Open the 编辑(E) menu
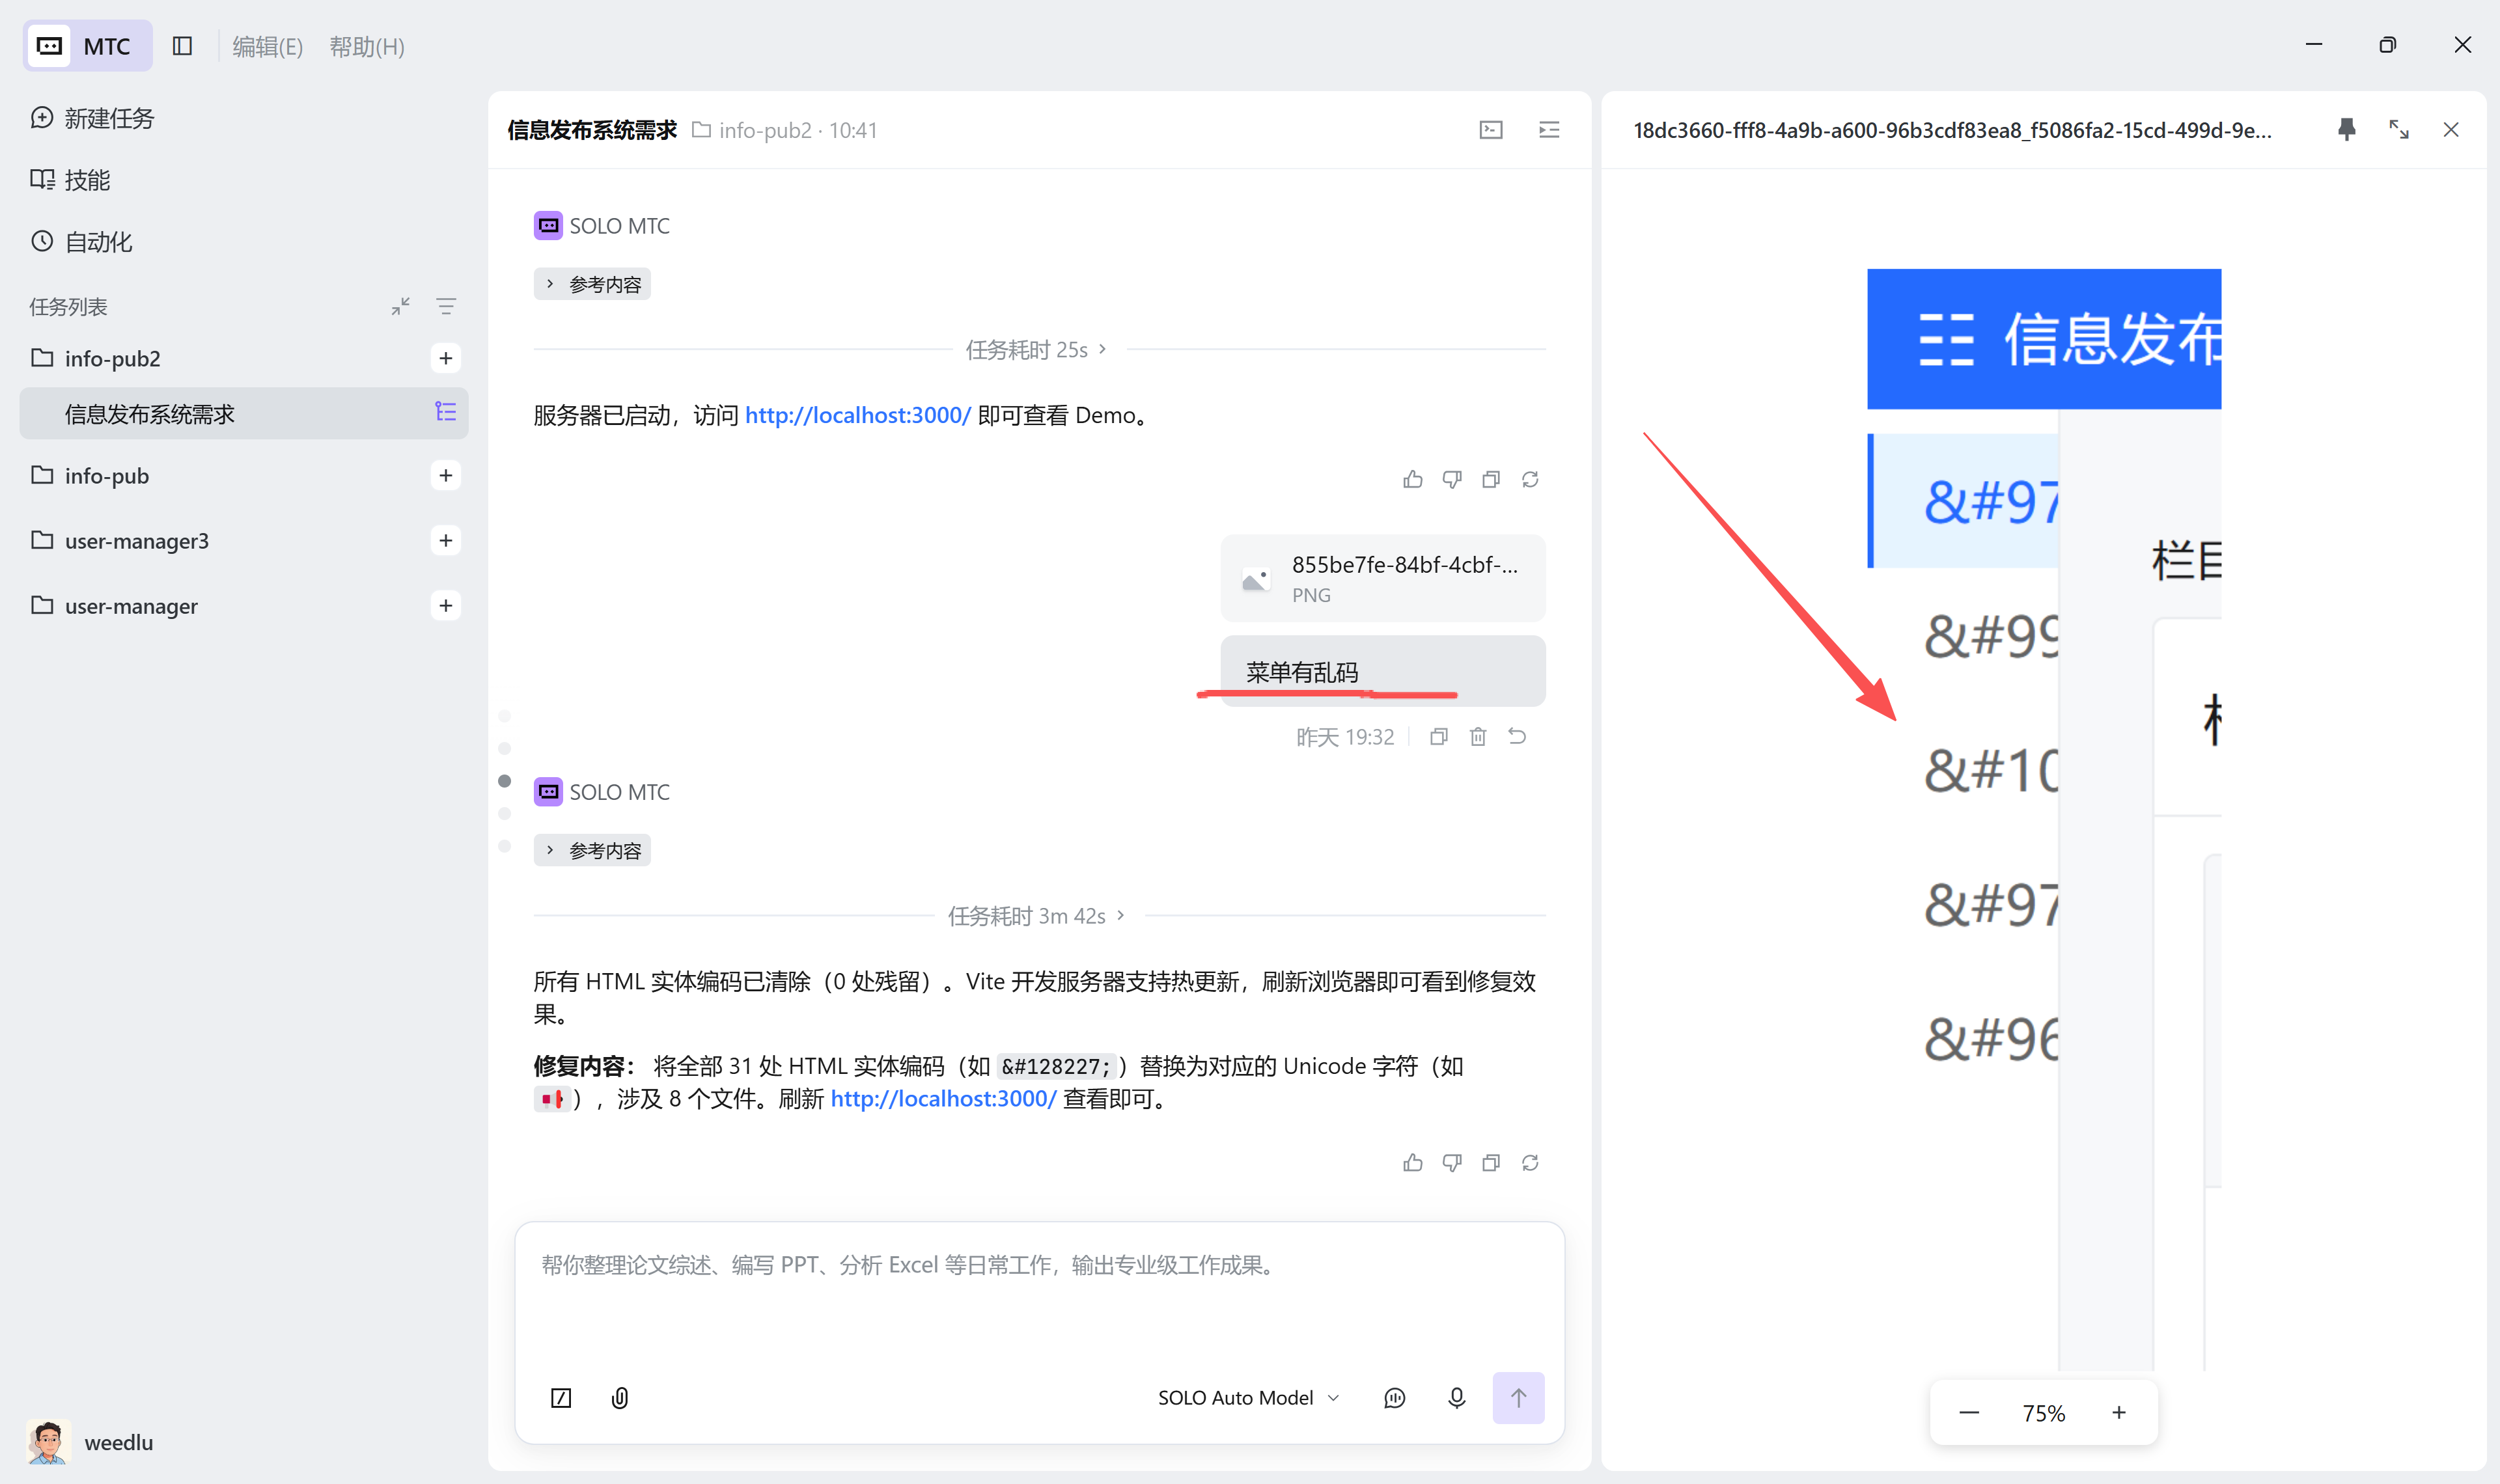This screenshot has height=1484, width=2500. click(267, 46)
